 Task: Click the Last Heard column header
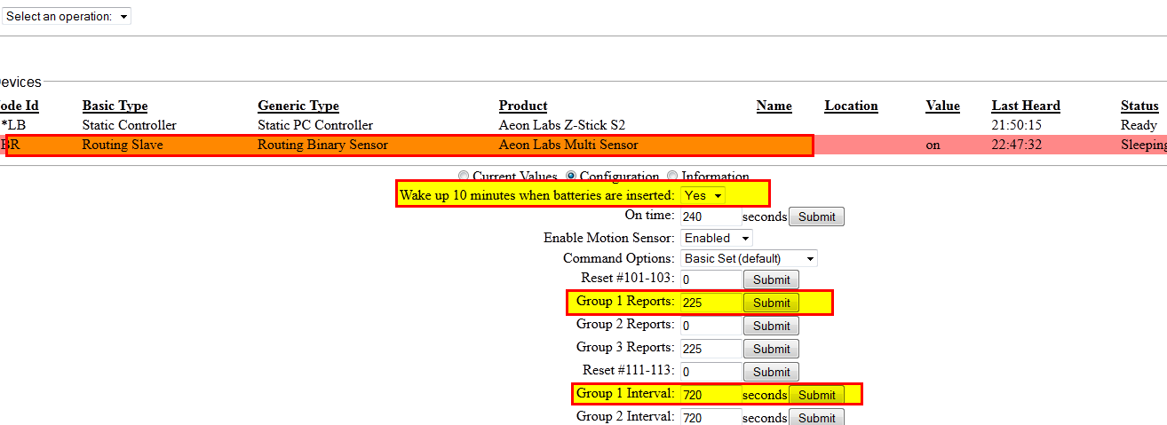click(x=1026, y=106)
